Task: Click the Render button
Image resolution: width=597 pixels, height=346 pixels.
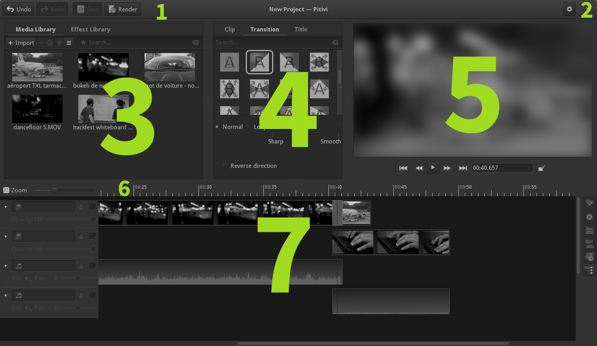Action: [x=122, y=9]
